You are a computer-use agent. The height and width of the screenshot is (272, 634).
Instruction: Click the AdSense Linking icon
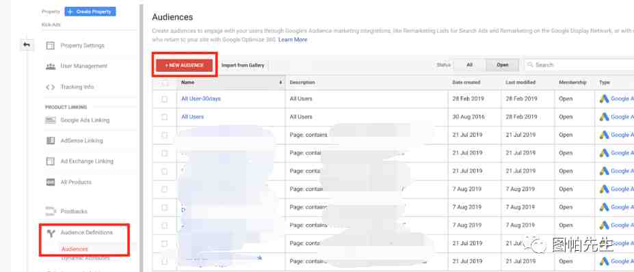(50, 141)
